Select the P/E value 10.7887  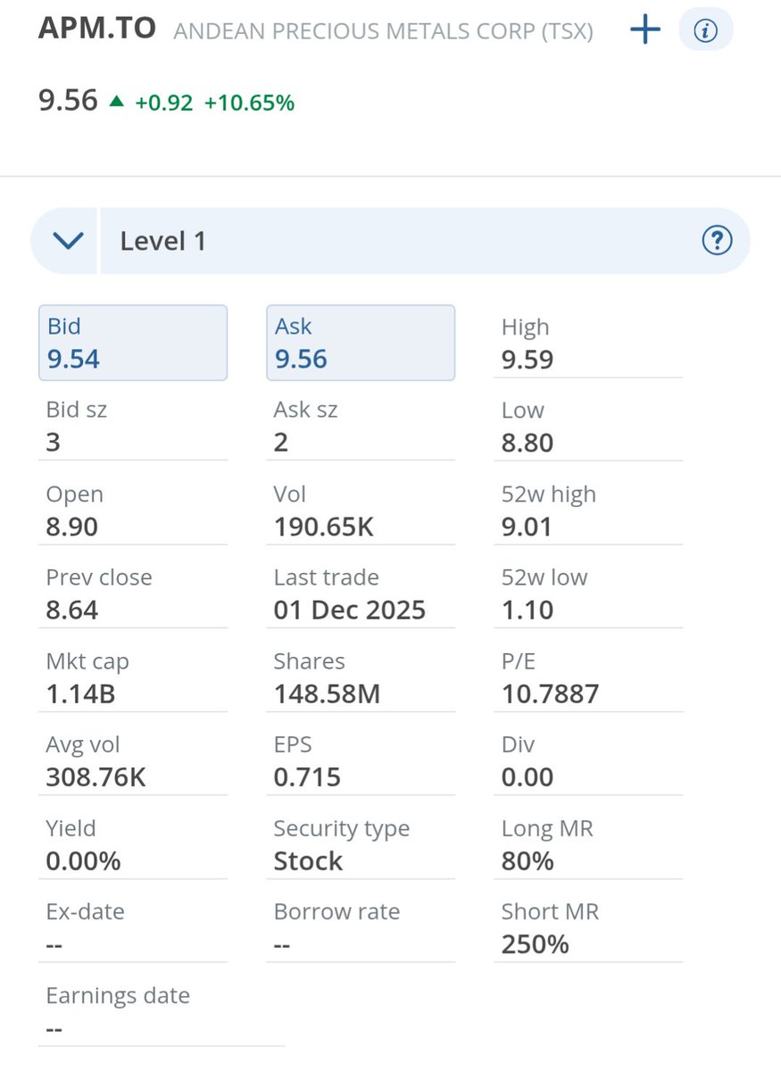(551, 693)
